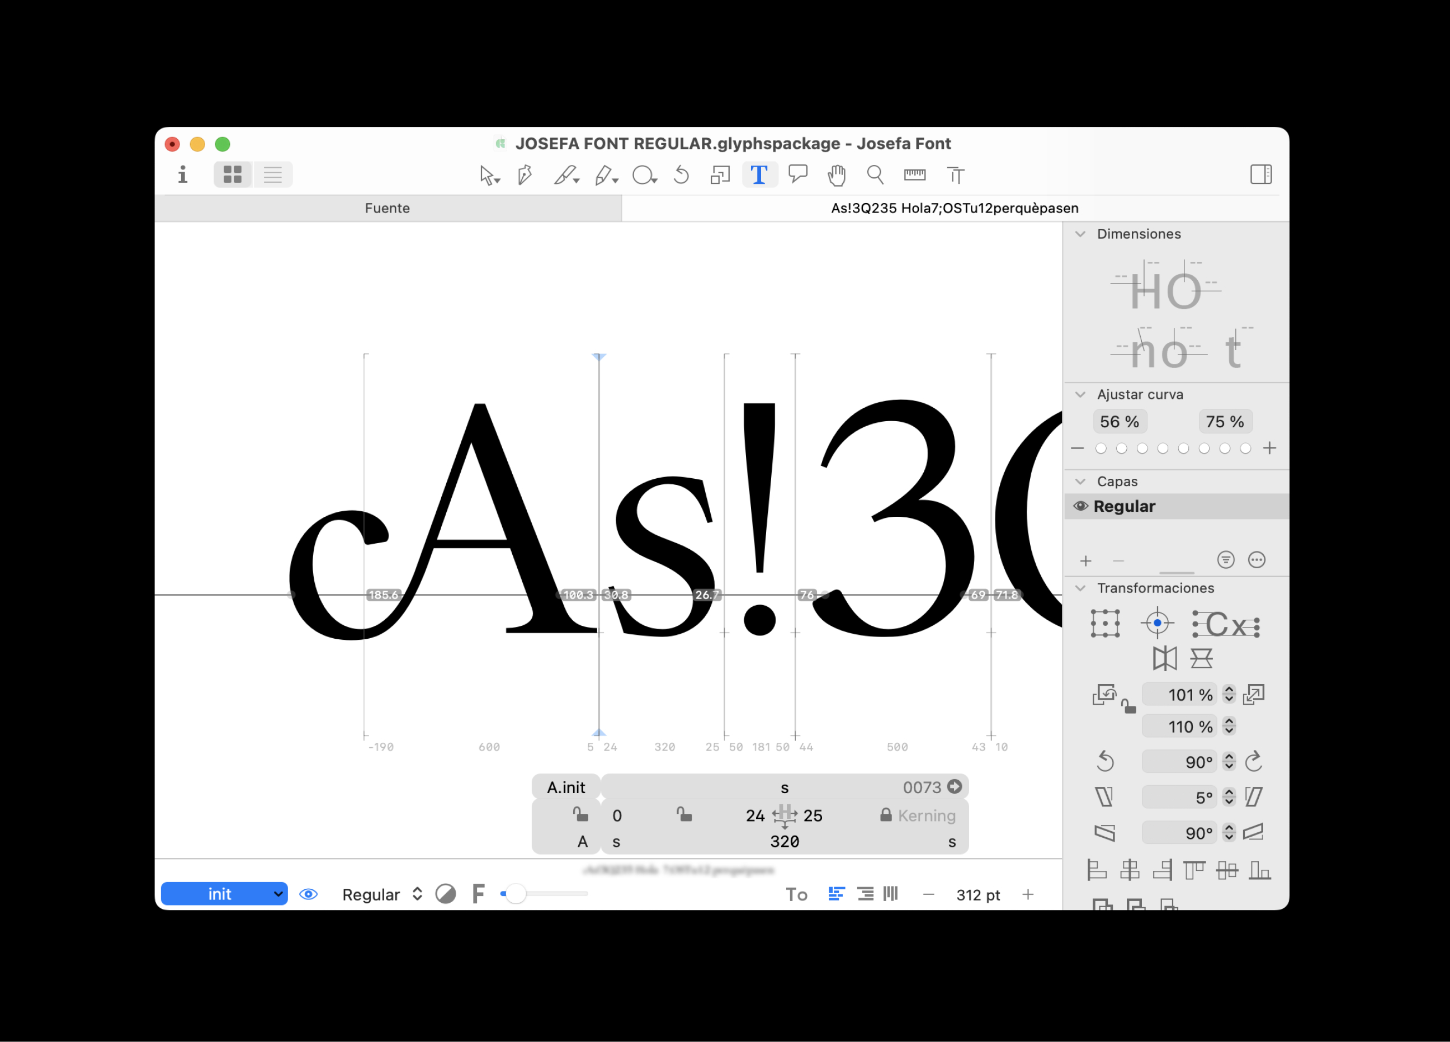Switch to the Fuente tab
This screenshot has width=1450, height=1042.
(x=388, y=209)
